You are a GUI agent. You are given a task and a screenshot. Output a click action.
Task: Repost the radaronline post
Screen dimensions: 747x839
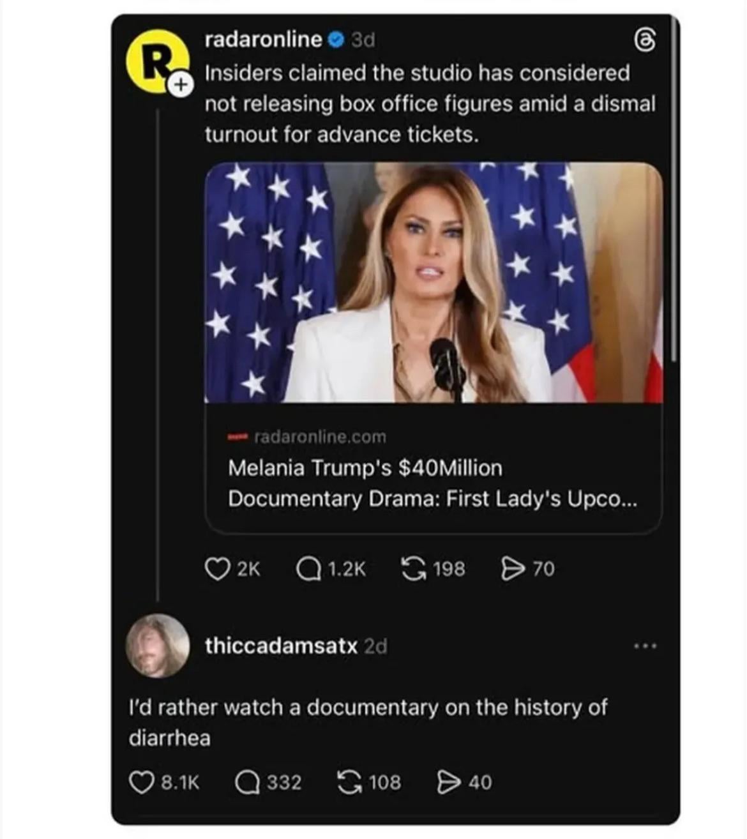414,568
